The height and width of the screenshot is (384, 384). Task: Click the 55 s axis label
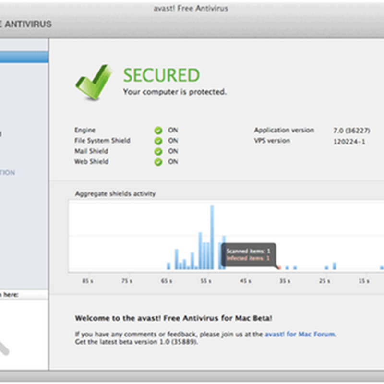[x=206, y=281]
